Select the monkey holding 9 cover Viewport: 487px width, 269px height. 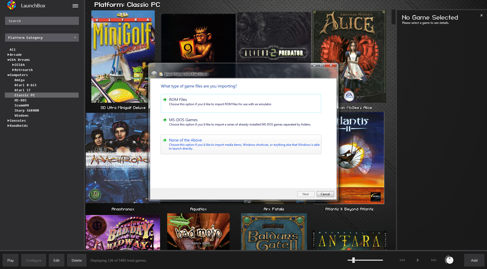(x=198, y=38)
